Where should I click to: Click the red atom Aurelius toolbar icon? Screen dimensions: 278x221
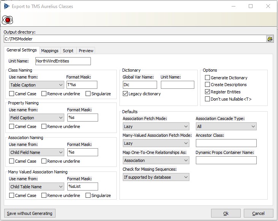click(x=8, y=20)
